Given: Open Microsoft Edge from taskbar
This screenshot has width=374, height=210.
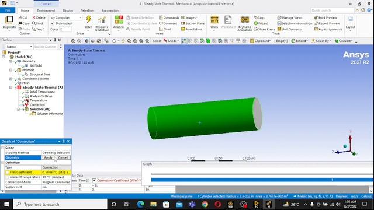Looking at the screenshot, I should pos(141,204).
